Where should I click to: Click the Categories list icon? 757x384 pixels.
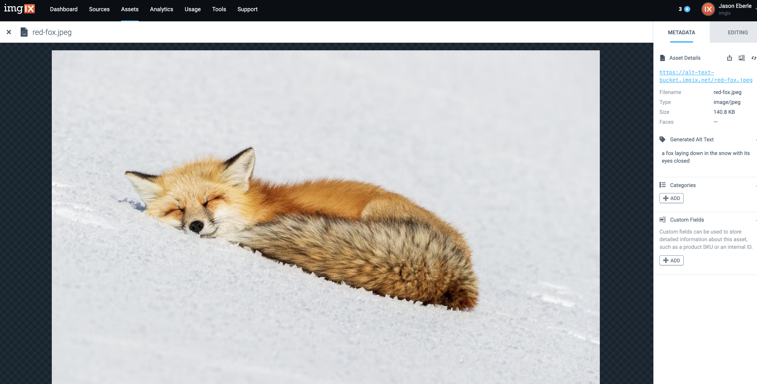click(x=662, y=185)
